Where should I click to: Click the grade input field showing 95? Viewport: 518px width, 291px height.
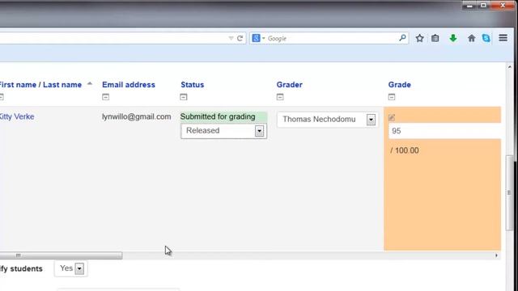(x=444, y=131)
